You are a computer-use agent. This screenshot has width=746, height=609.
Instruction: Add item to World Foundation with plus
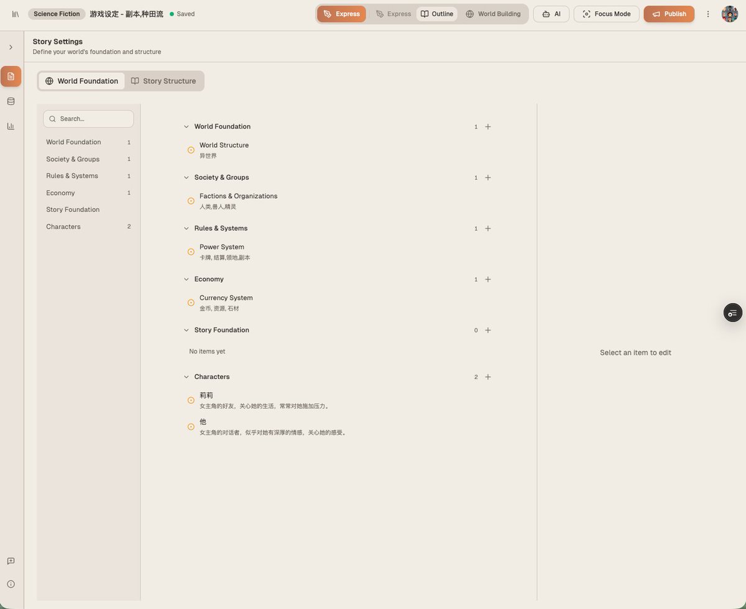point(488,127)
